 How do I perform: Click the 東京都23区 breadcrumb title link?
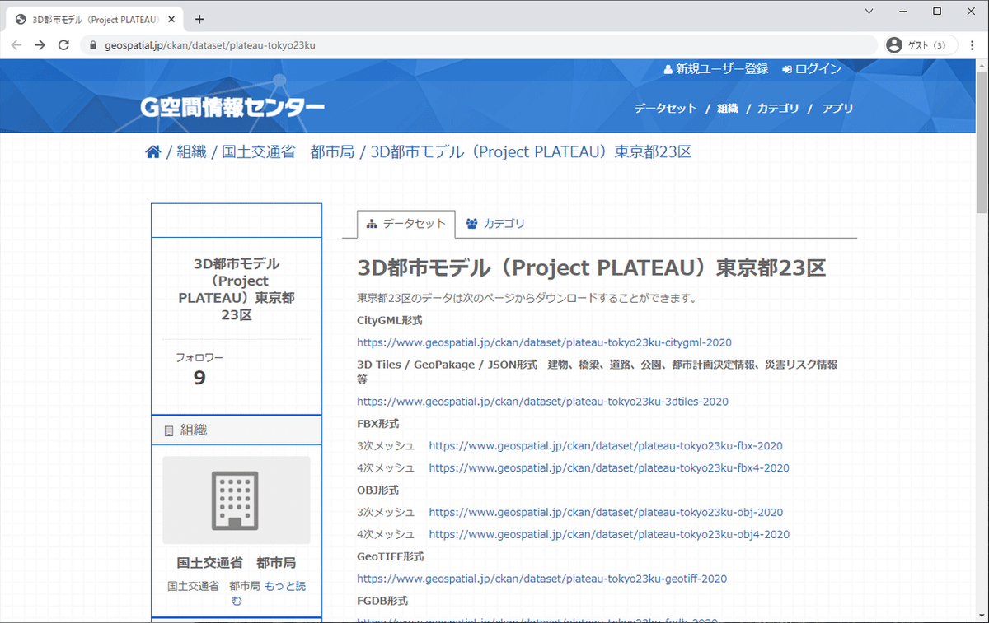tap(531, 152)
